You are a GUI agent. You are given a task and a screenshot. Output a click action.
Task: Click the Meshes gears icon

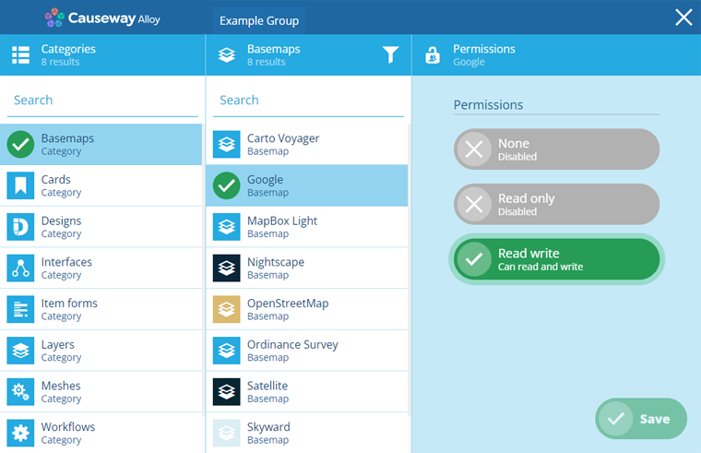(x=20, y=392)
